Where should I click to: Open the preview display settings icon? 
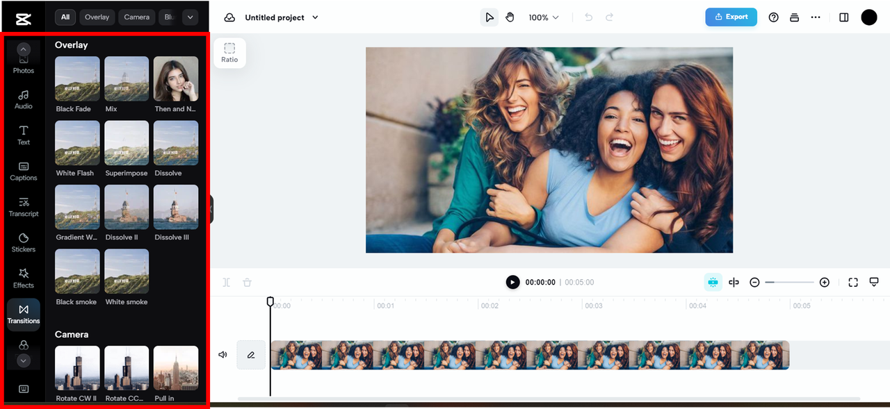874,282
